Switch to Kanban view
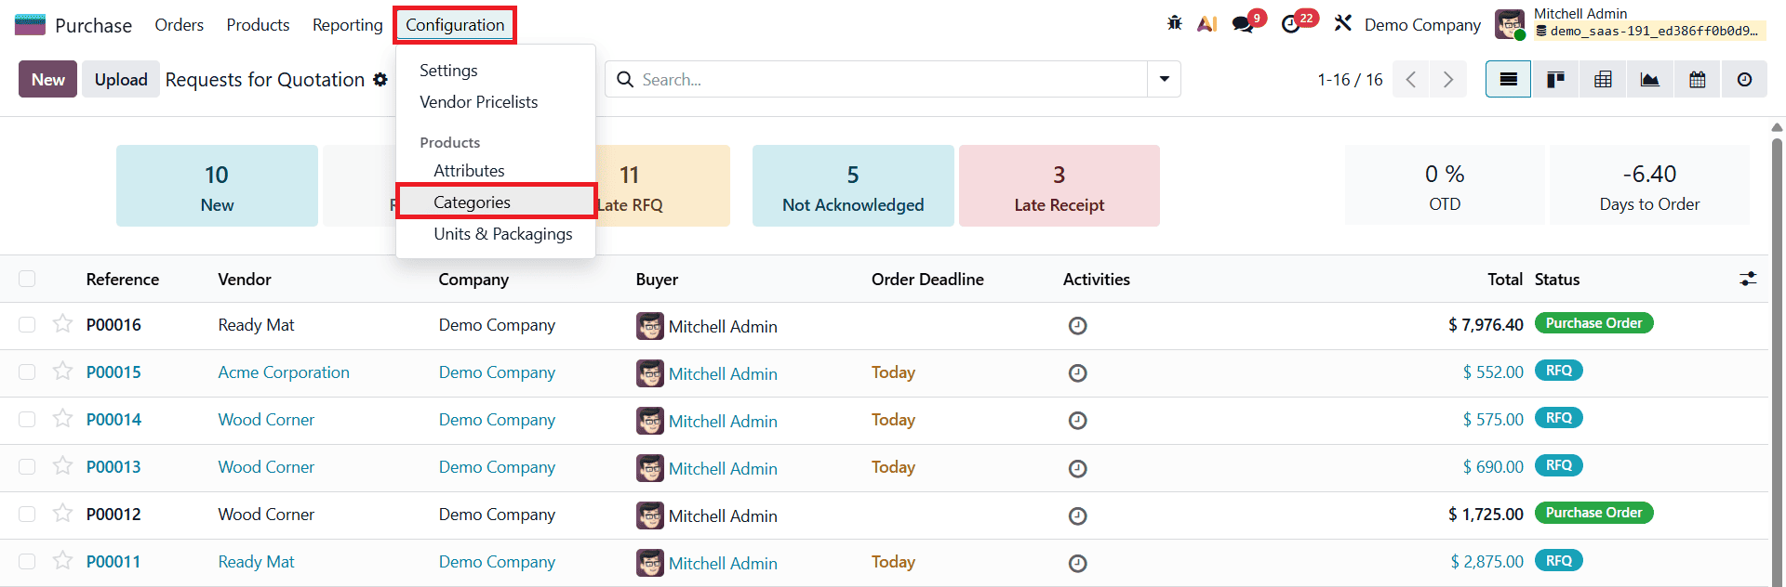1786x587 pixels. [x=1555, y=80]
